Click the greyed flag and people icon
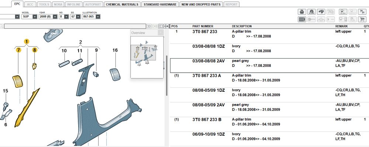Screen dimensions: 369x147 352,19
